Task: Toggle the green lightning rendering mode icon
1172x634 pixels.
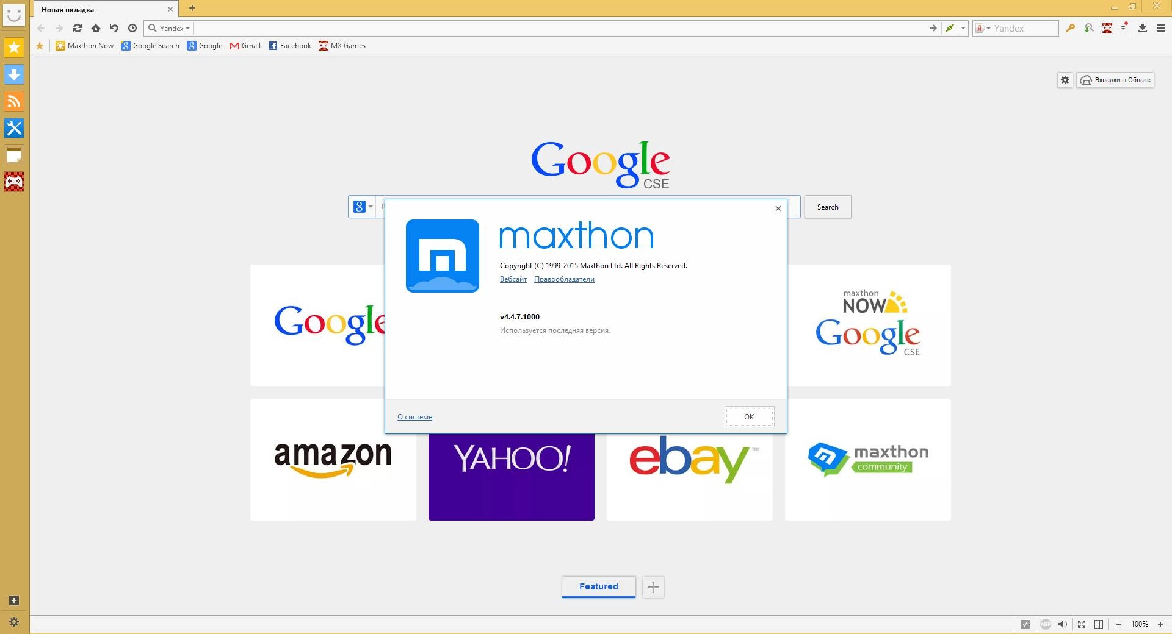Action: (950, 28)
